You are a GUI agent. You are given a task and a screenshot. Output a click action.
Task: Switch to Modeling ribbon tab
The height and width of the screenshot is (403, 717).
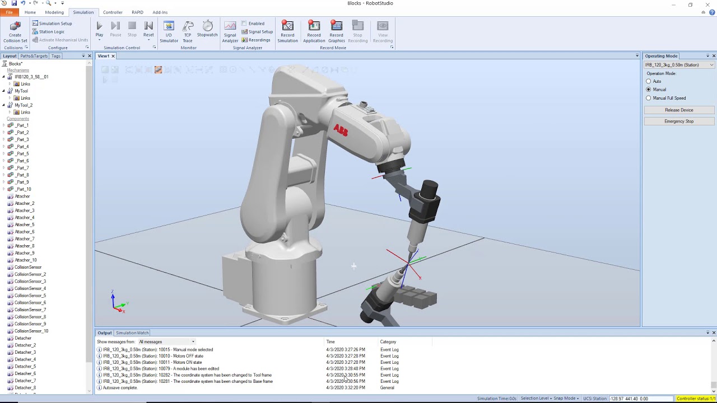(54, 12)
